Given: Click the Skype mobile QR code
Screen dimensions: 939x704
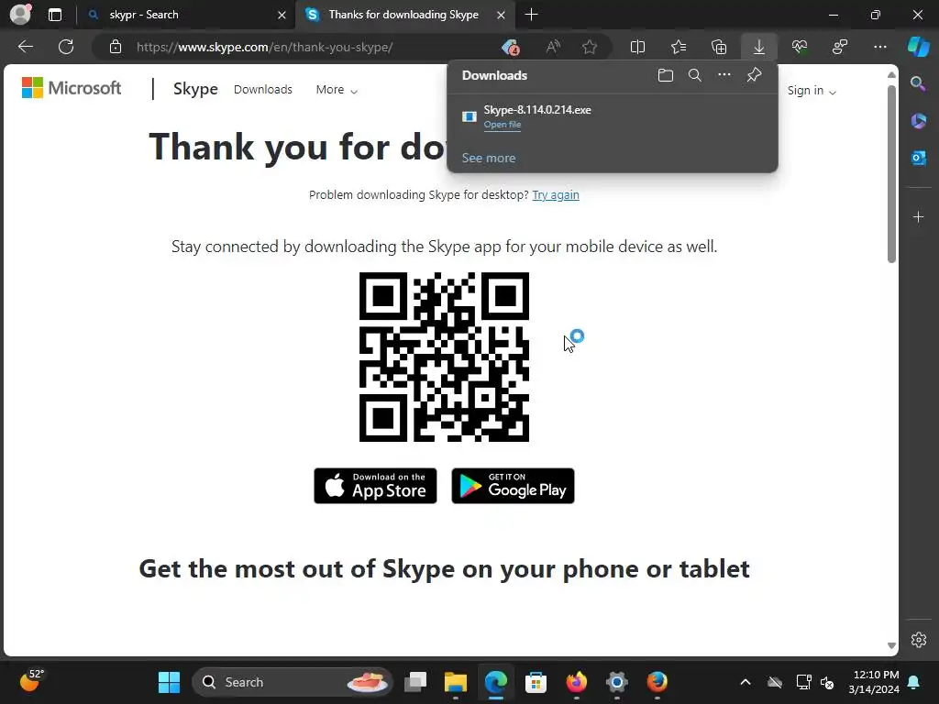Looking at the screenshot, I should click(x=444, y=357).
